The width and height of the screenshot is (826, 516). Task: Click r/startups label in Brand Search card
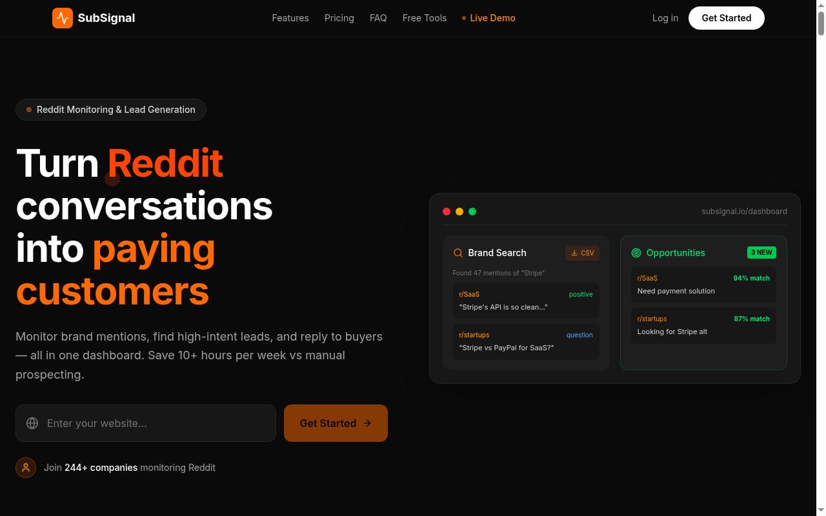pos(474,335)
